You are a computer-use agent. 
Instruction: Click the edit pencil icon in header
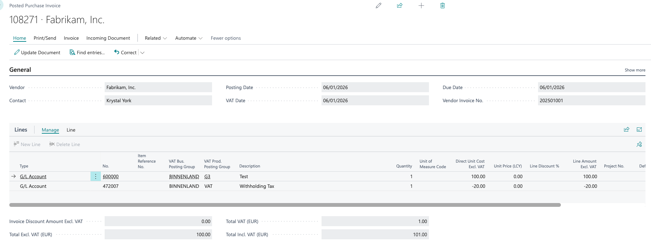[x=379, y=6]
